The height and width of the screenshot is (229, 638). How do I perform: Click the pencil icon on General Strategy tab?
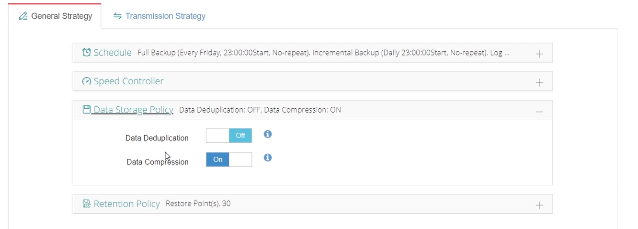(x=23, y=16)
